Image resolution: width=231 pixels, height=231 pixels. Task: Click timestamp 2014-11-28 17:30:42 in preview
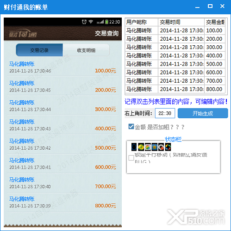[x=30, y=148]
